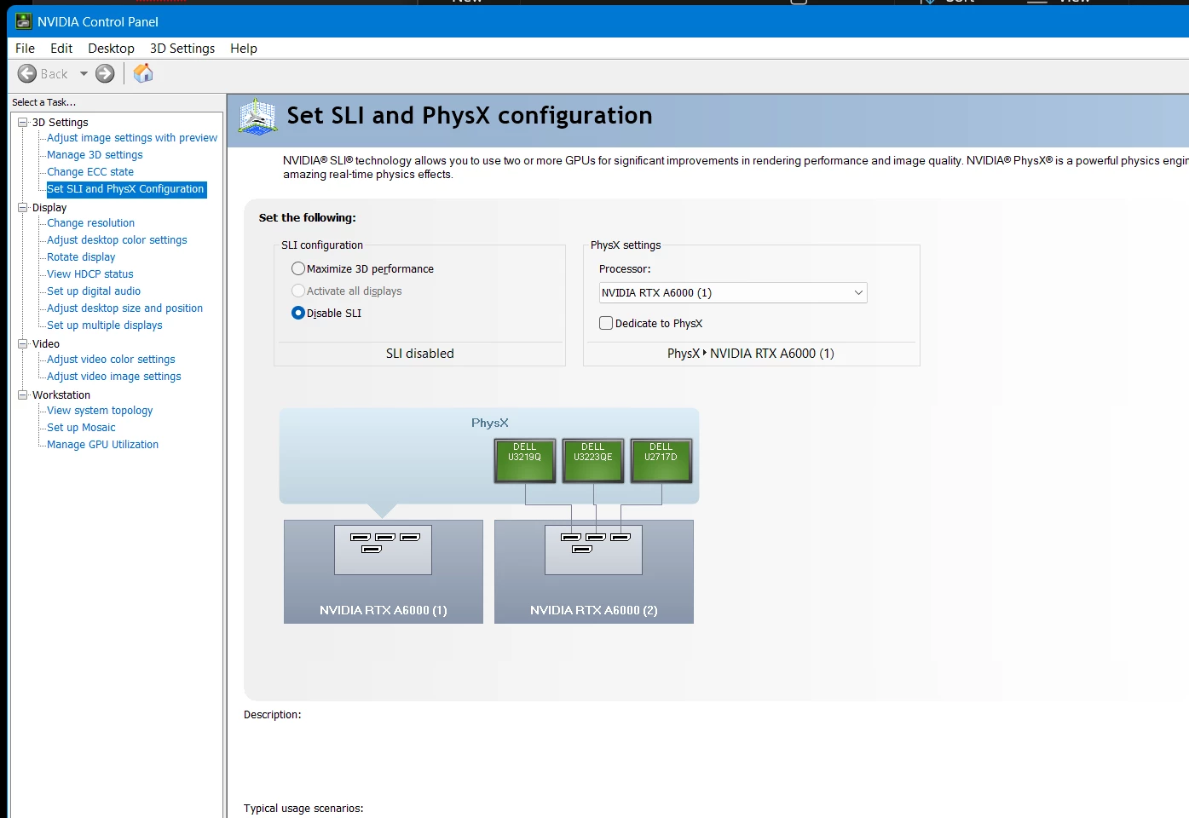Open Set up Mosaic
Screen dimensions: 1189x818
tap(81, 428)
